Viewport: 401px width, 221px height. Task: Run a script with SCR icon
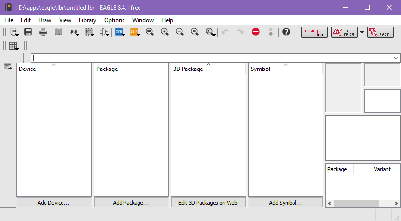point(119,32)
